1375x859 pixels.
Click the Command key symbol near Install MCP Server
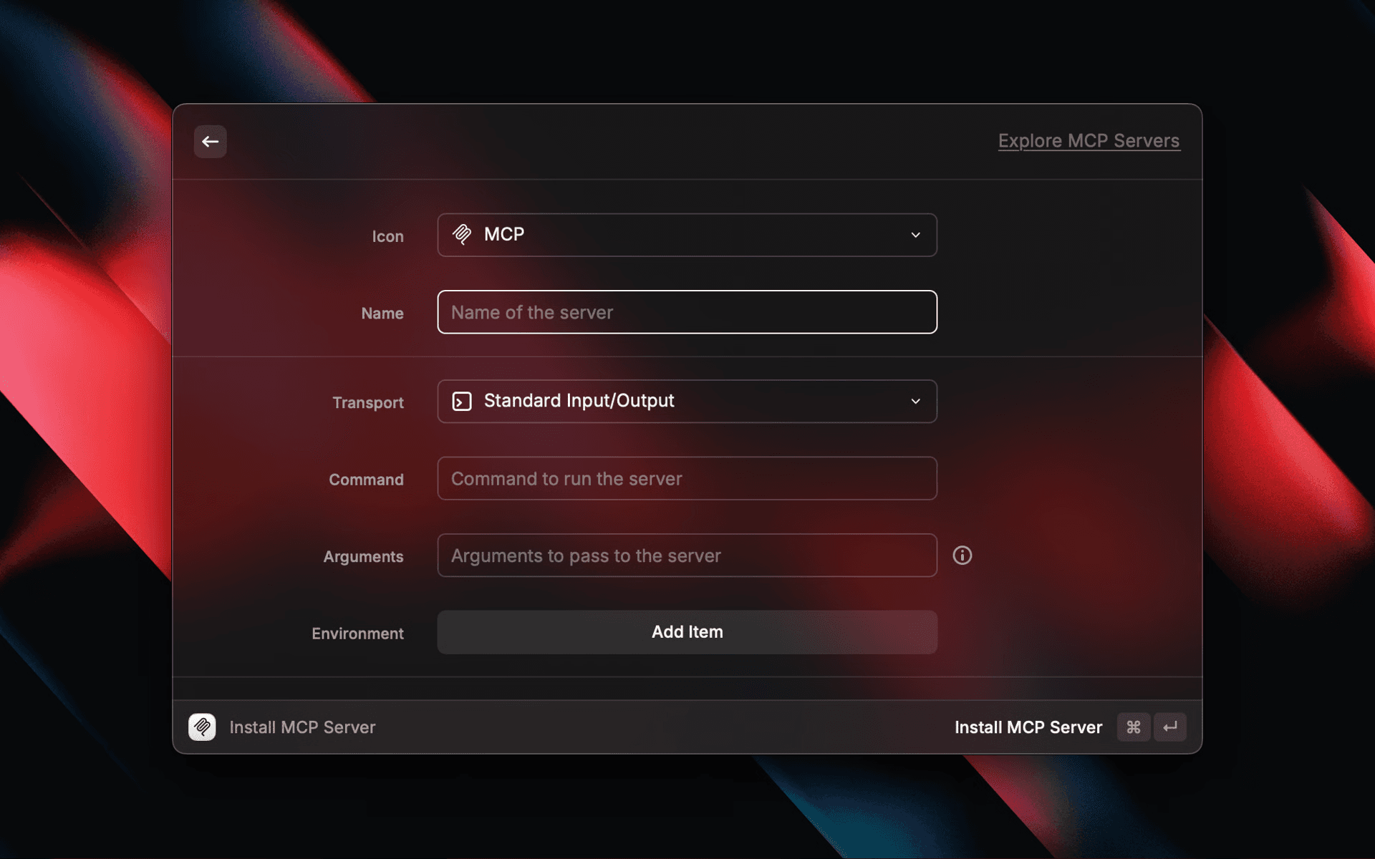(x=1133, y=727)
